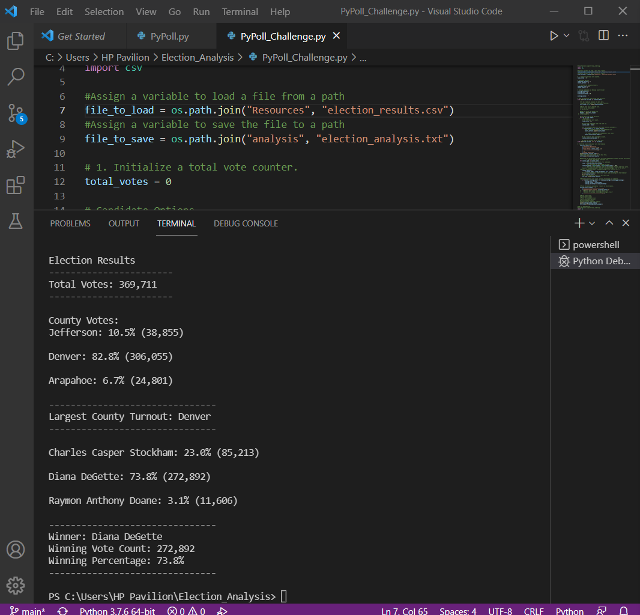Maximize the panel with up chevron

point(609,223)
